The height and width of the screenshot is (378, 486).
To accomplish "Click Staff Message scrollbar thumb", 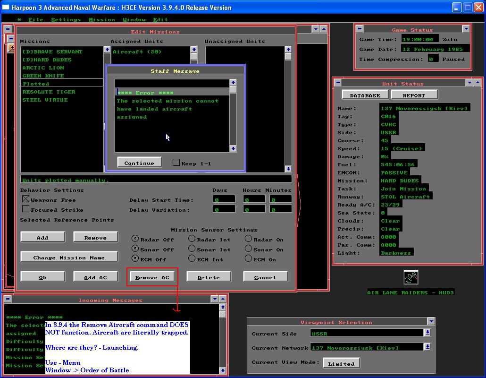I will [233, 89].
